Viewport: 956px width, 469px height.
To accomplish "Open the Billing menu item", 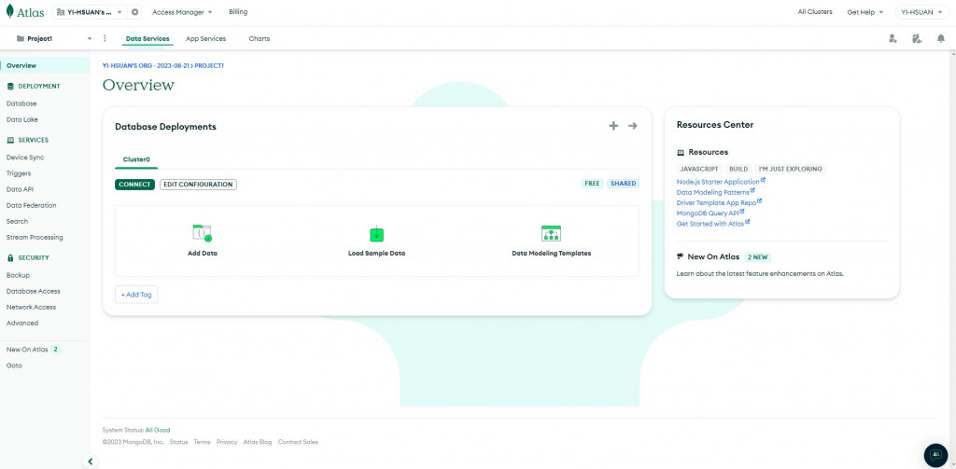I will point(238,11).
